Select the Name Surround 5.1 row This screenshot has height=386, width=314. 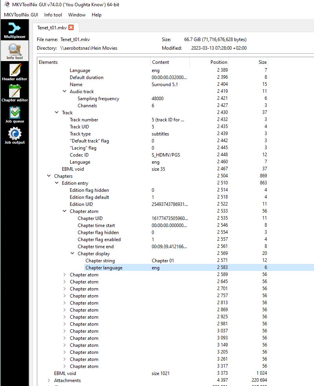pyautogui.click(x=176, y=84)
